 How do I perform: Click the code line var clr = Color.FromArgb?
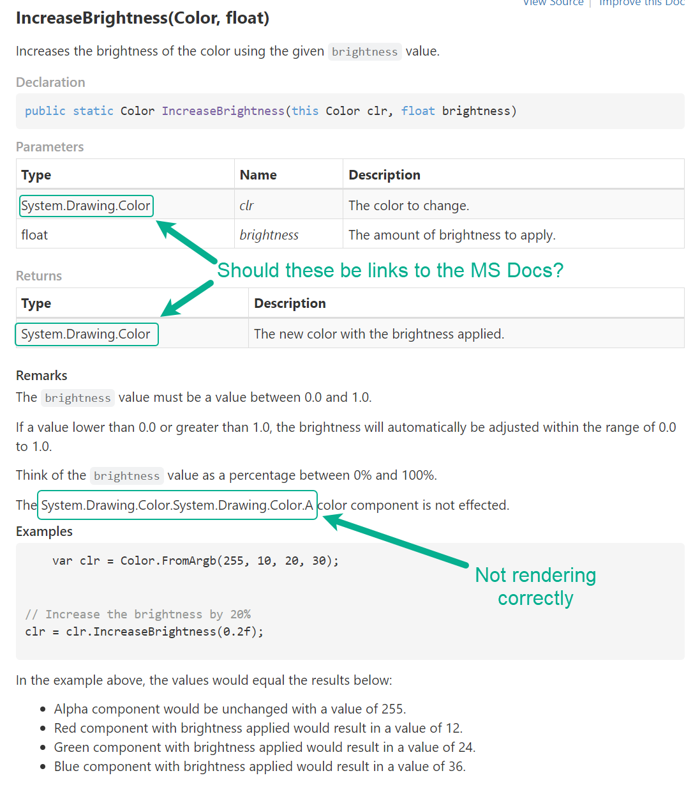tap(196, 561)
